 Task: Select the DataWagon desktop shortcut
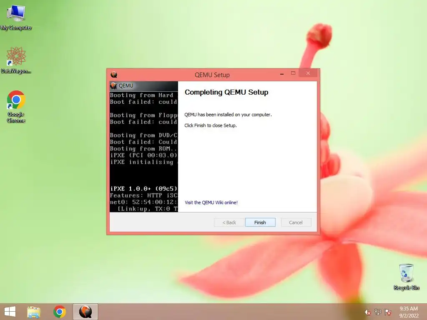[x=16, y=60]
